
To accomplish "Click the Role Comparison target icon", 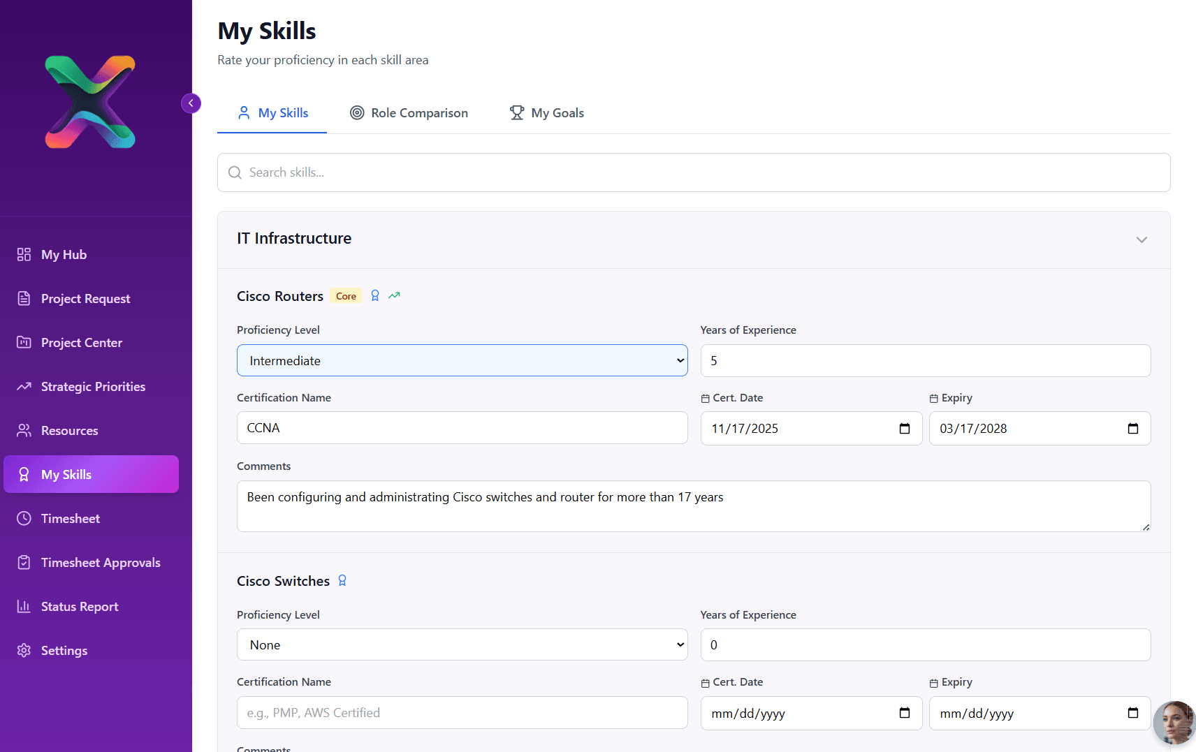I will tap(357, 112).
